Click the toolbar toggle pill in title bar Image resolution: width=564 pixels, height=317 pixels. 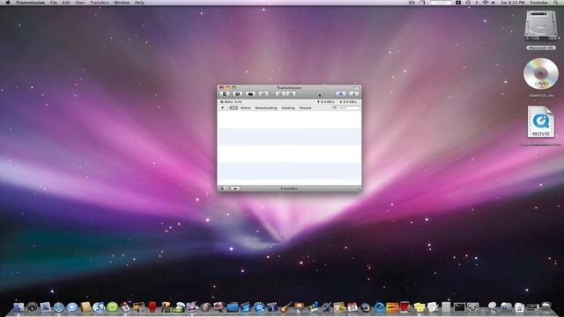[356, 88]
